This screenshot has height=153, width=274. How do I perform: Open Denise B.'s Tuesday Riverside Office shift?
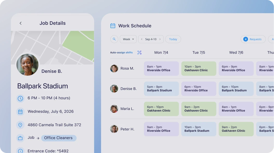point(199,89)
